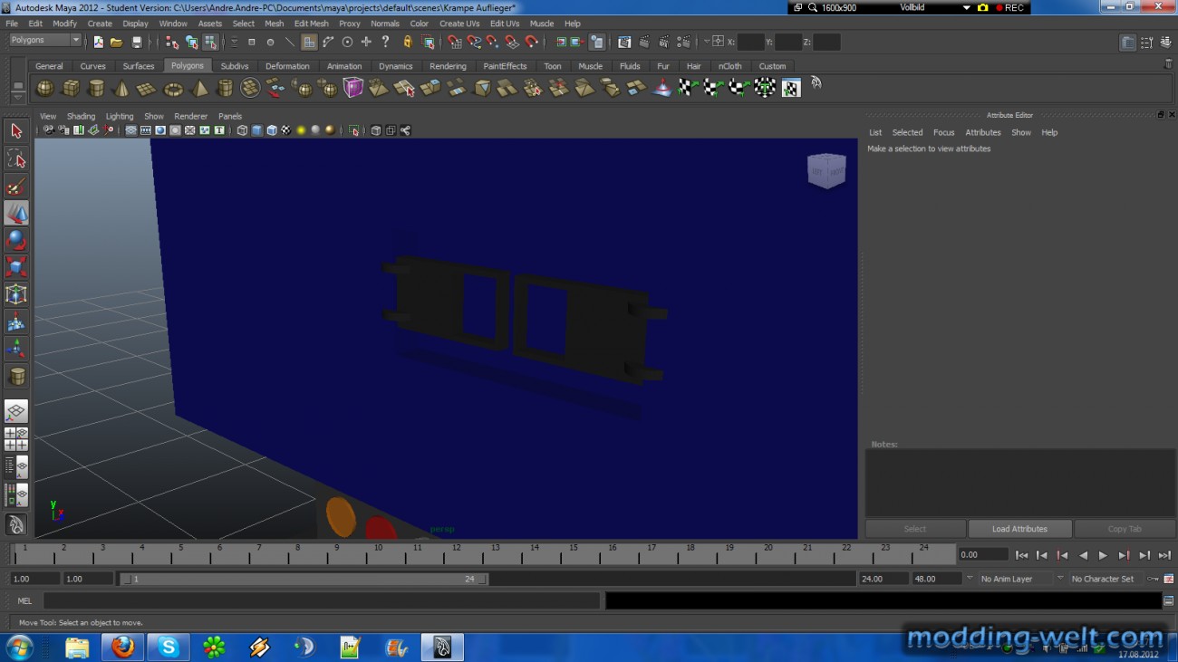Create a polygon cube from the shelf
Screen dimensions: 1178x662
pos(70,88)
